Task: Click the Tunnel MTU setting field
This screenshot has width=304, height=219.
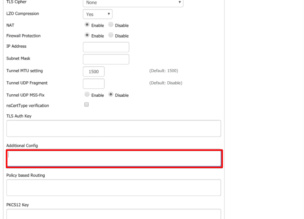Action: (93, 71)
